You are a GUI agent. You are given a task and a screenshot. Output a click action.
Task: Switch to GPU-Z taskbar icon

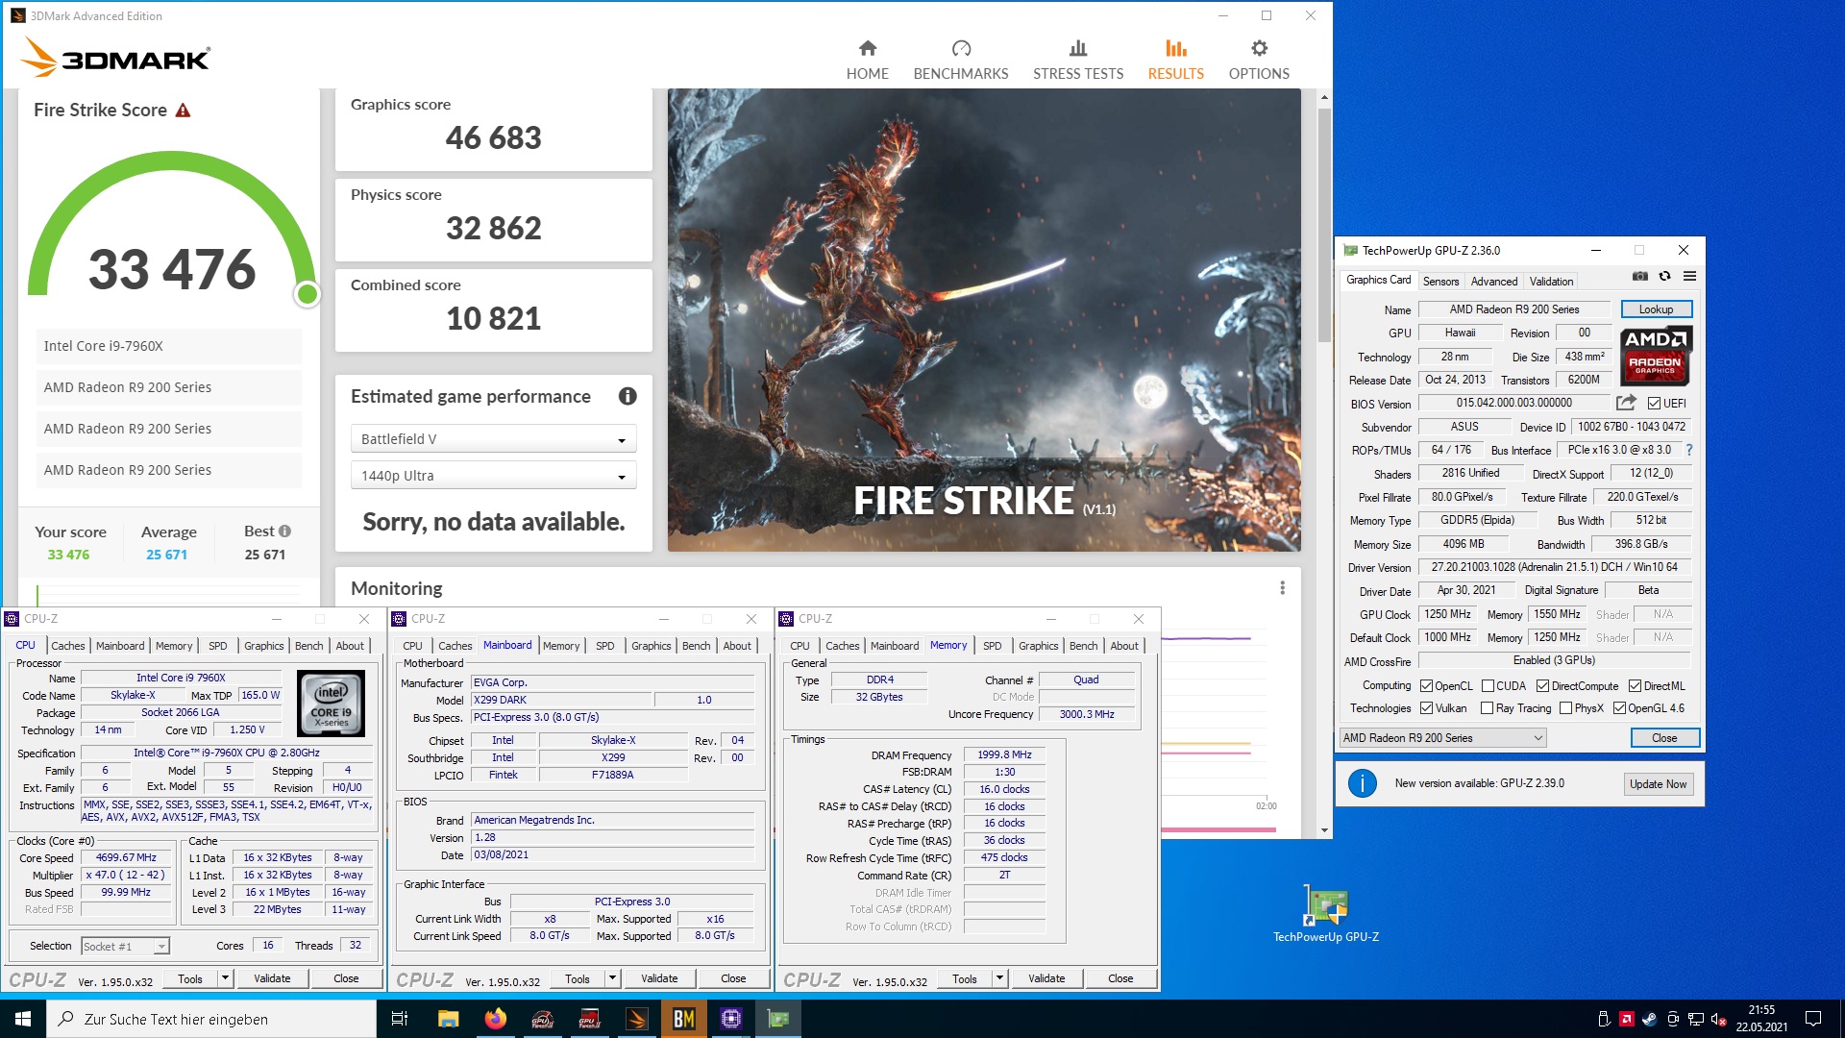(x=778, y=1019)
